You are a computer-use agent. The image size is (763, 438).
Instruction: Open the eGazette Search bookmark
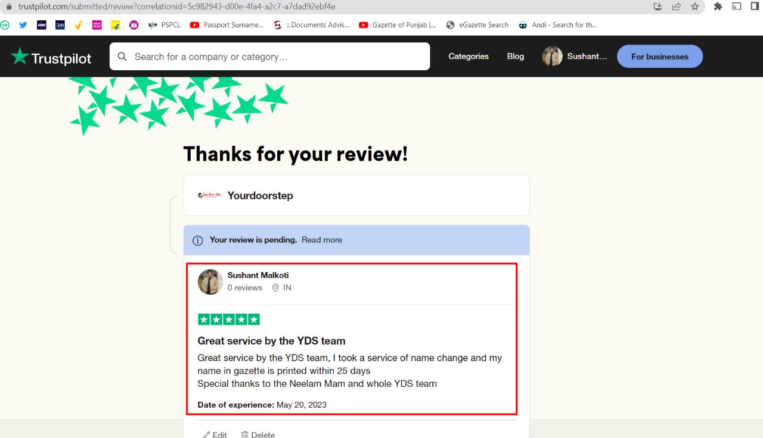click(x=477, y=25)
